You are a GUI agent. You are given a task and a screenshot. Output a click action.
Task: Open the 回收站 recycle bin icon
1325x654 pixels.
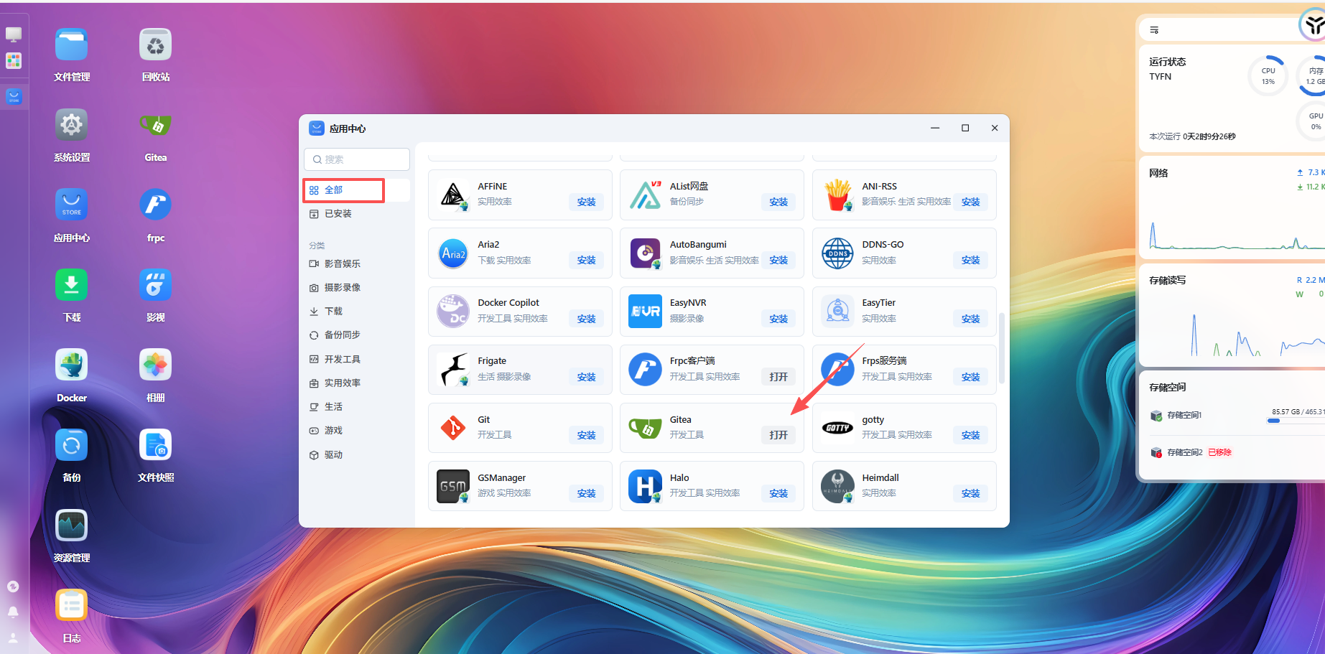(x=155, y=45)
